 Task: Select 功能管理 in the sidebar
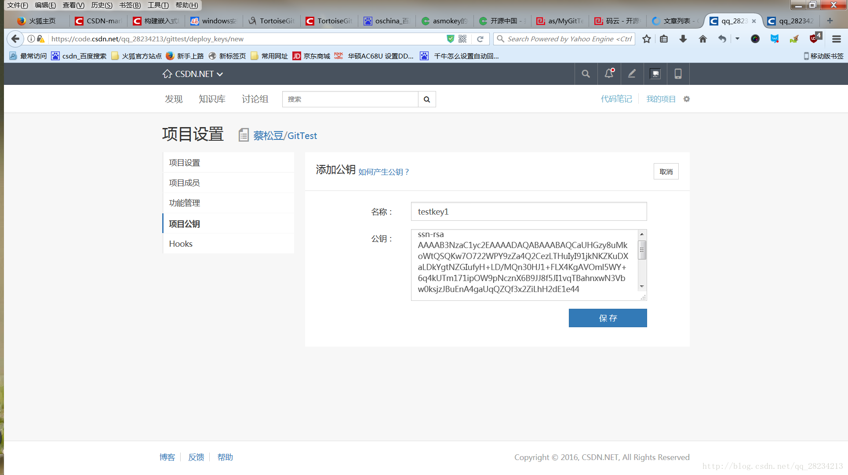click(x=229, y=203)
